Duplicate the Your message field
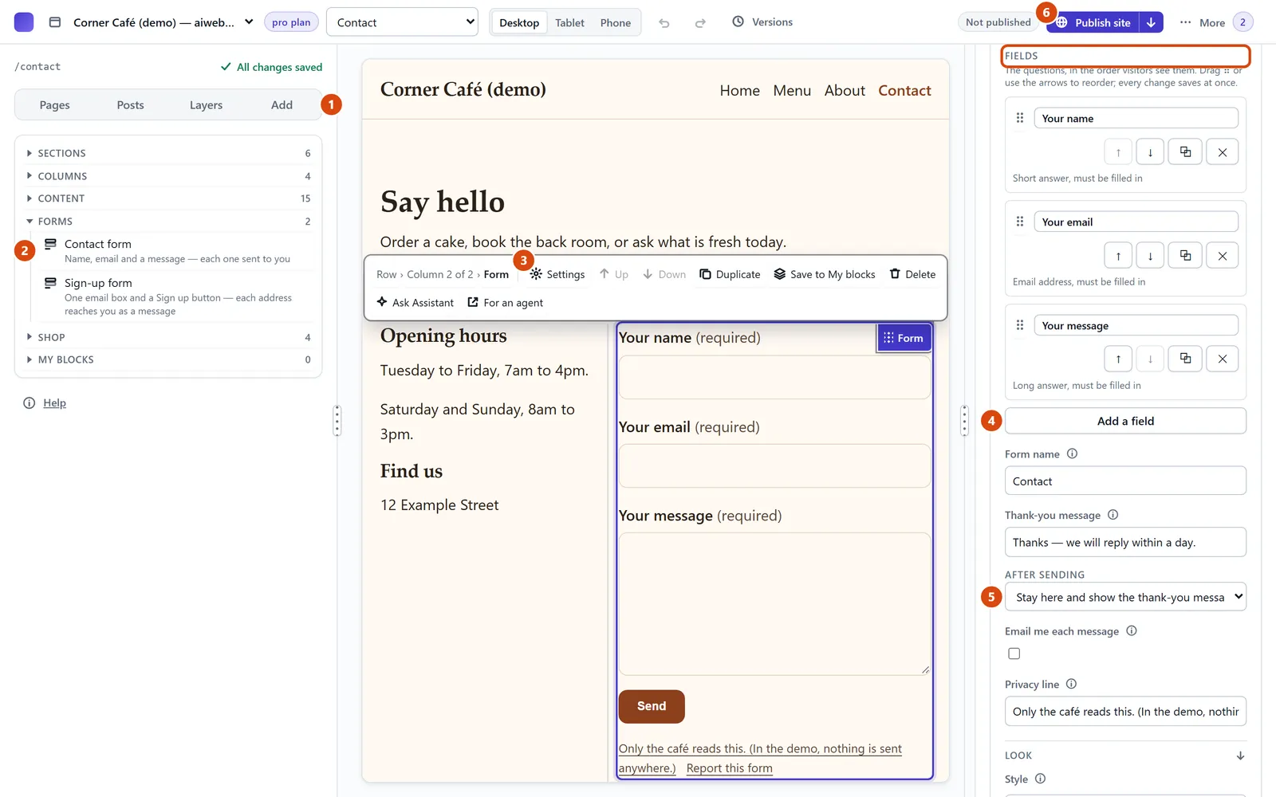Screen dimensions: 1276x797 tap(1186, 359)
